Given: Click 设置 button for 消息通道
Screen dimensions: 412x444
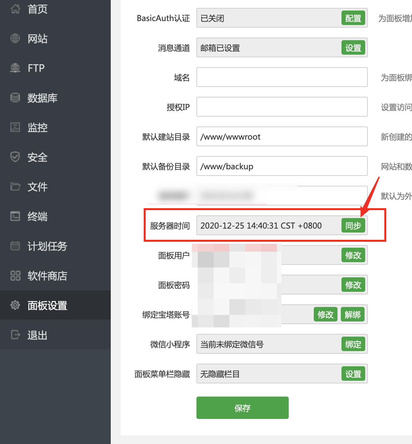Looking at the screenshot, I should point(353,48).
